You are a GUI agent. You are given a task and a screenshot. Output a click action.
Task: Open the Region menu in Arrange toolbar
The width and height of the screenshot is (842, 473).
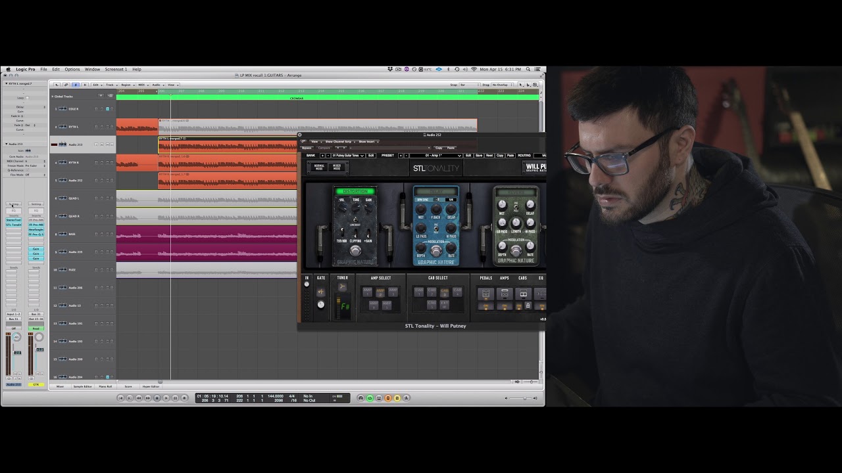coord(127,85)
